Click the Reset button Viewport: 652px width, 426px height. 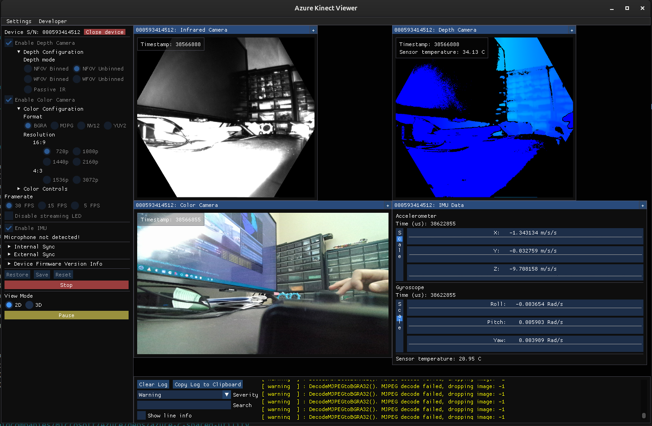(63, 275)
